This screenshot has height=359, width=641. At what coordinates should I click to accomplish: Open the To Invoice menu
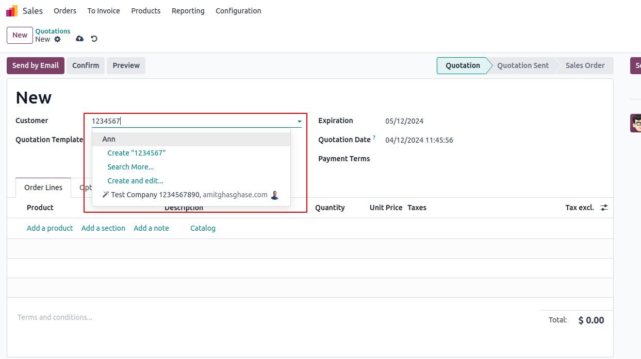(104, 11)
